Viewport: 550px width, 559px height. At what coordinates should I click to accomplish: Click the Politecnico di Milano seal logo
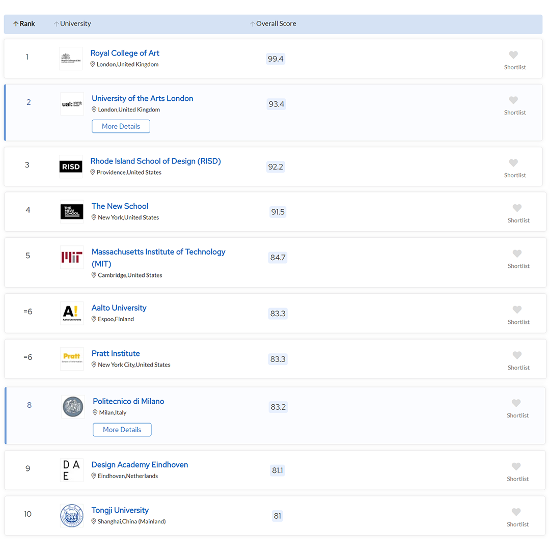(73, 407)
